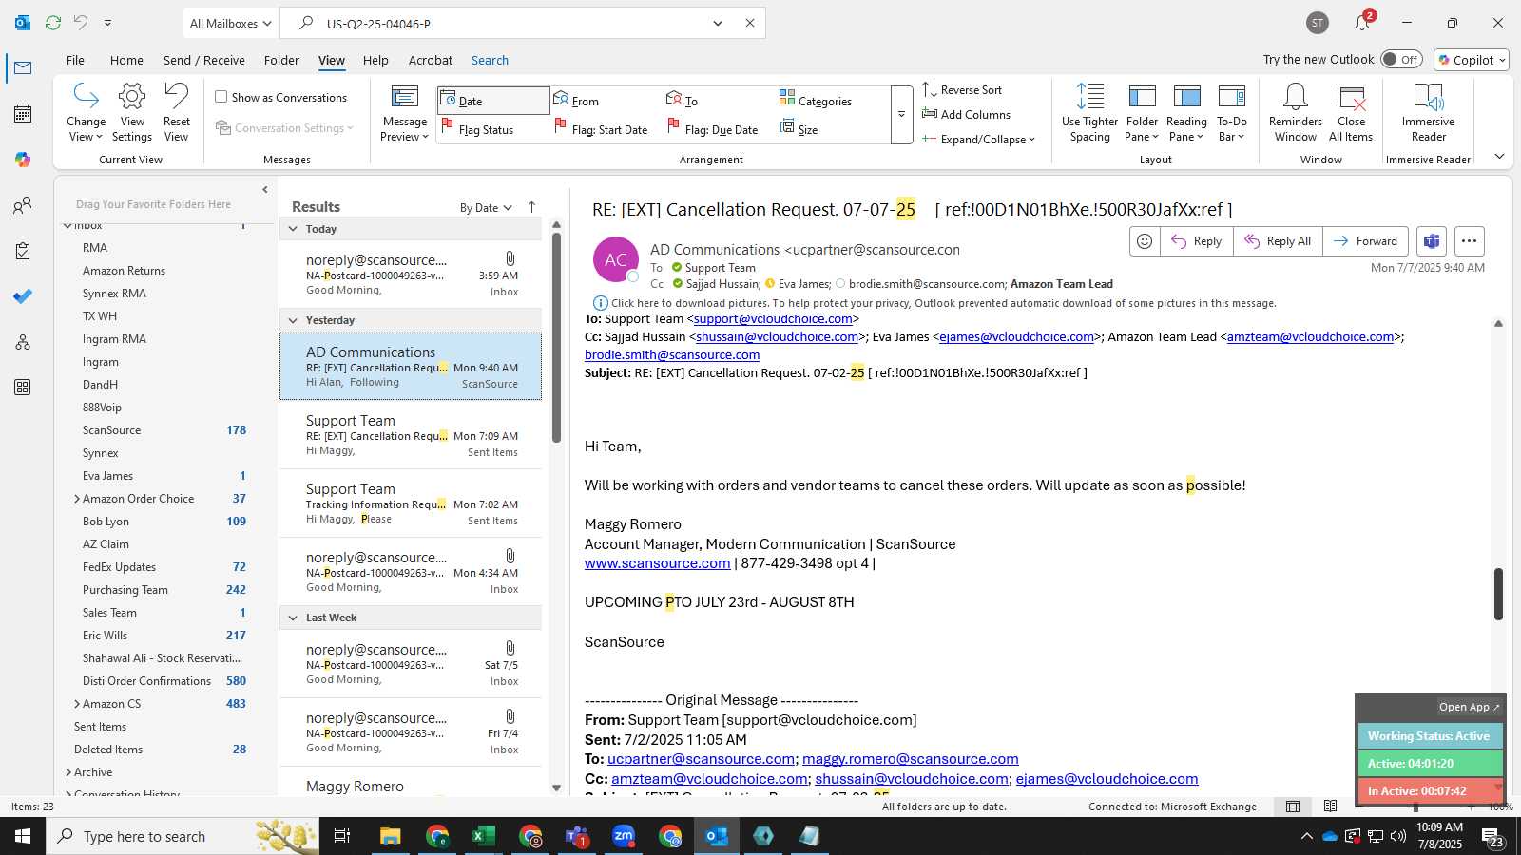Open By Date sort dropdown
This screenshot has width=1521, height=855.
point(486,208)
